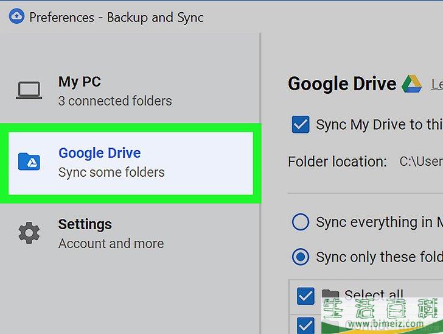Click the Google Drive folder icon in sidebar
Image resolution: width=443 pixels, height=334 pixels.
(x=29, y=162)
